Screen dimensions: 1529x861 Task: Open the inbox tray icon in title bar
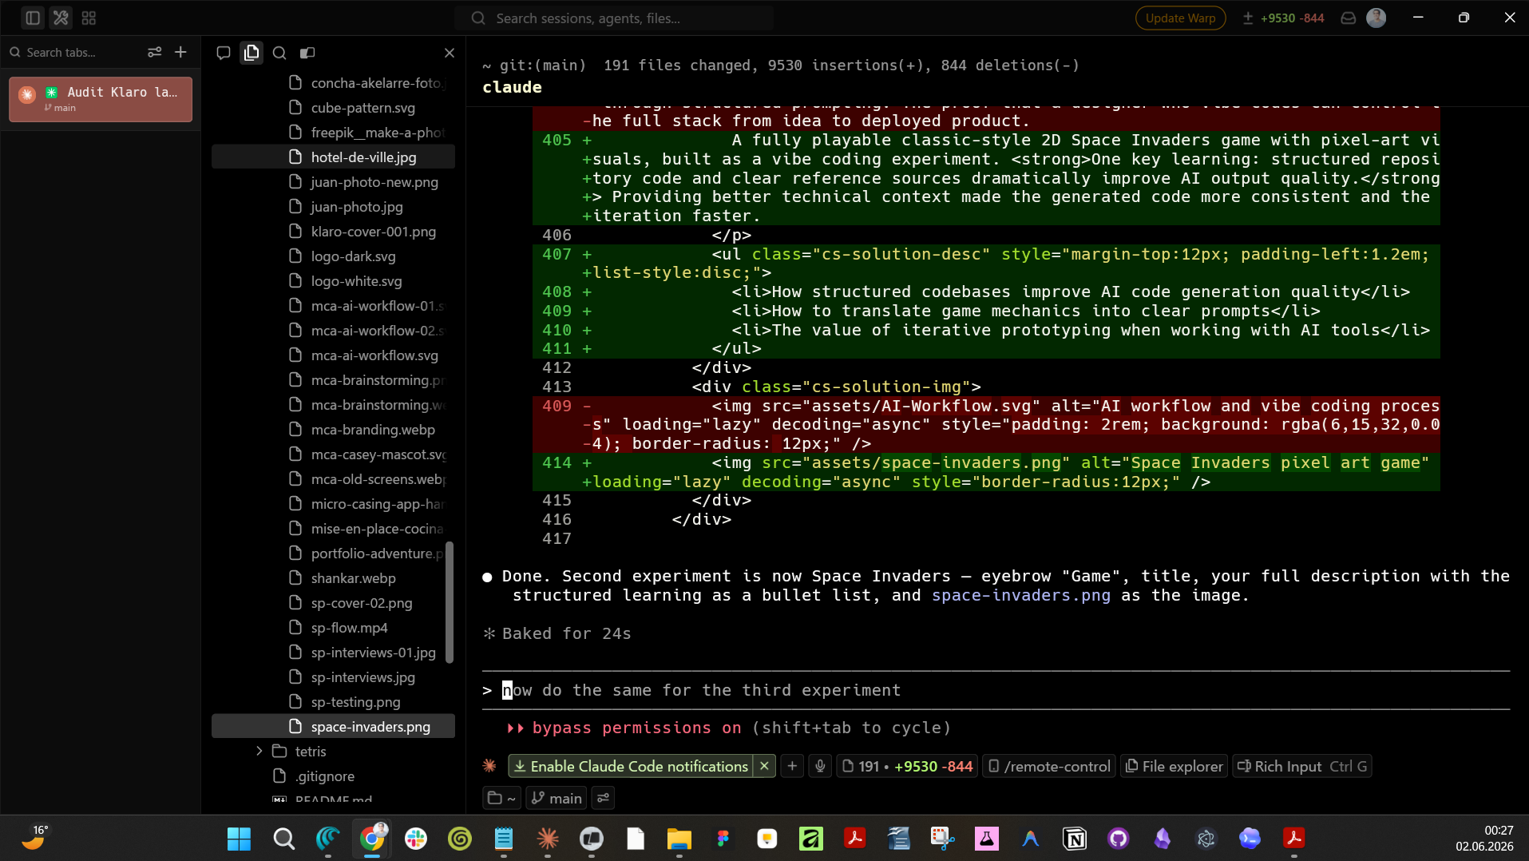coord(1348,18)
